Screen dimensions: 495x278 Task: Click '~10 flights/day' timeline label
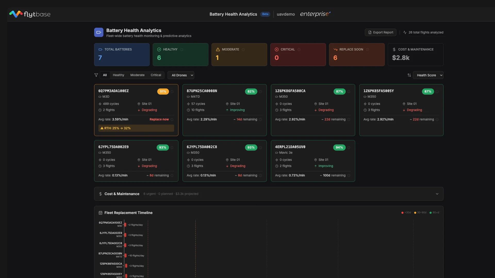click(136, 256)
